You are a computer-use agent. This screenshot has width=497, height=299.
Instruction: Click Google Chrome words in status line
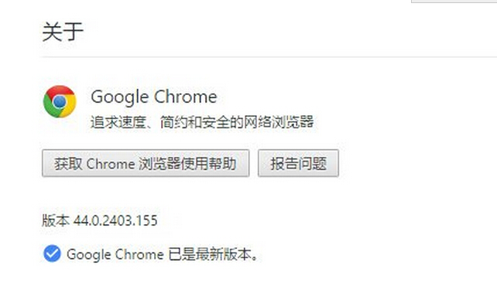[x=115, y=255]
